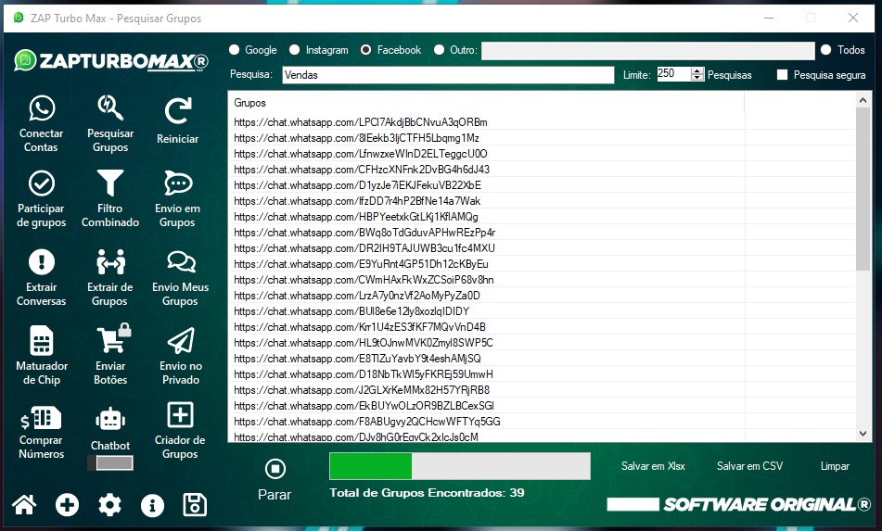
Task: Select the Google radio button
Action: click(x=235, y=50)
